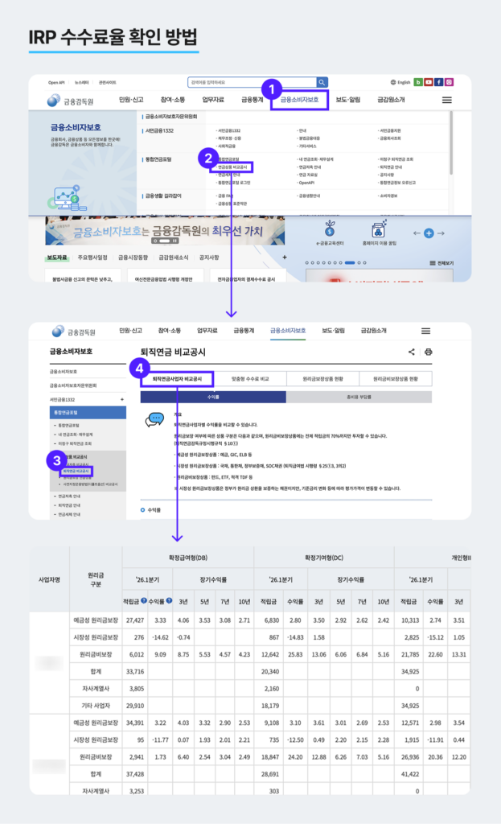Screen dimensions: 501x824
Task: Open the 관련사이트 link in header
Action: (x=108, y=83)
